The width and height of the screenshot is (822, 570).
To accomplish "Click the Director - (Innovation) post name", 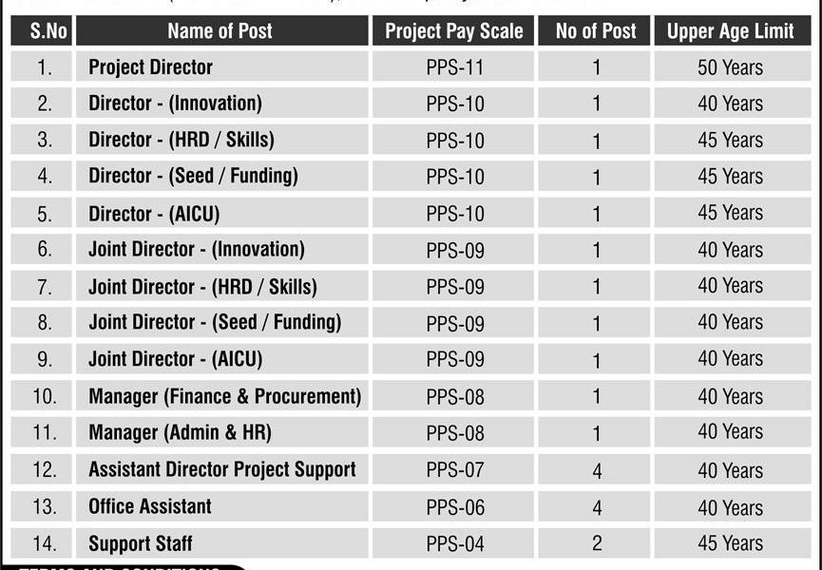I will click(175, 104).
